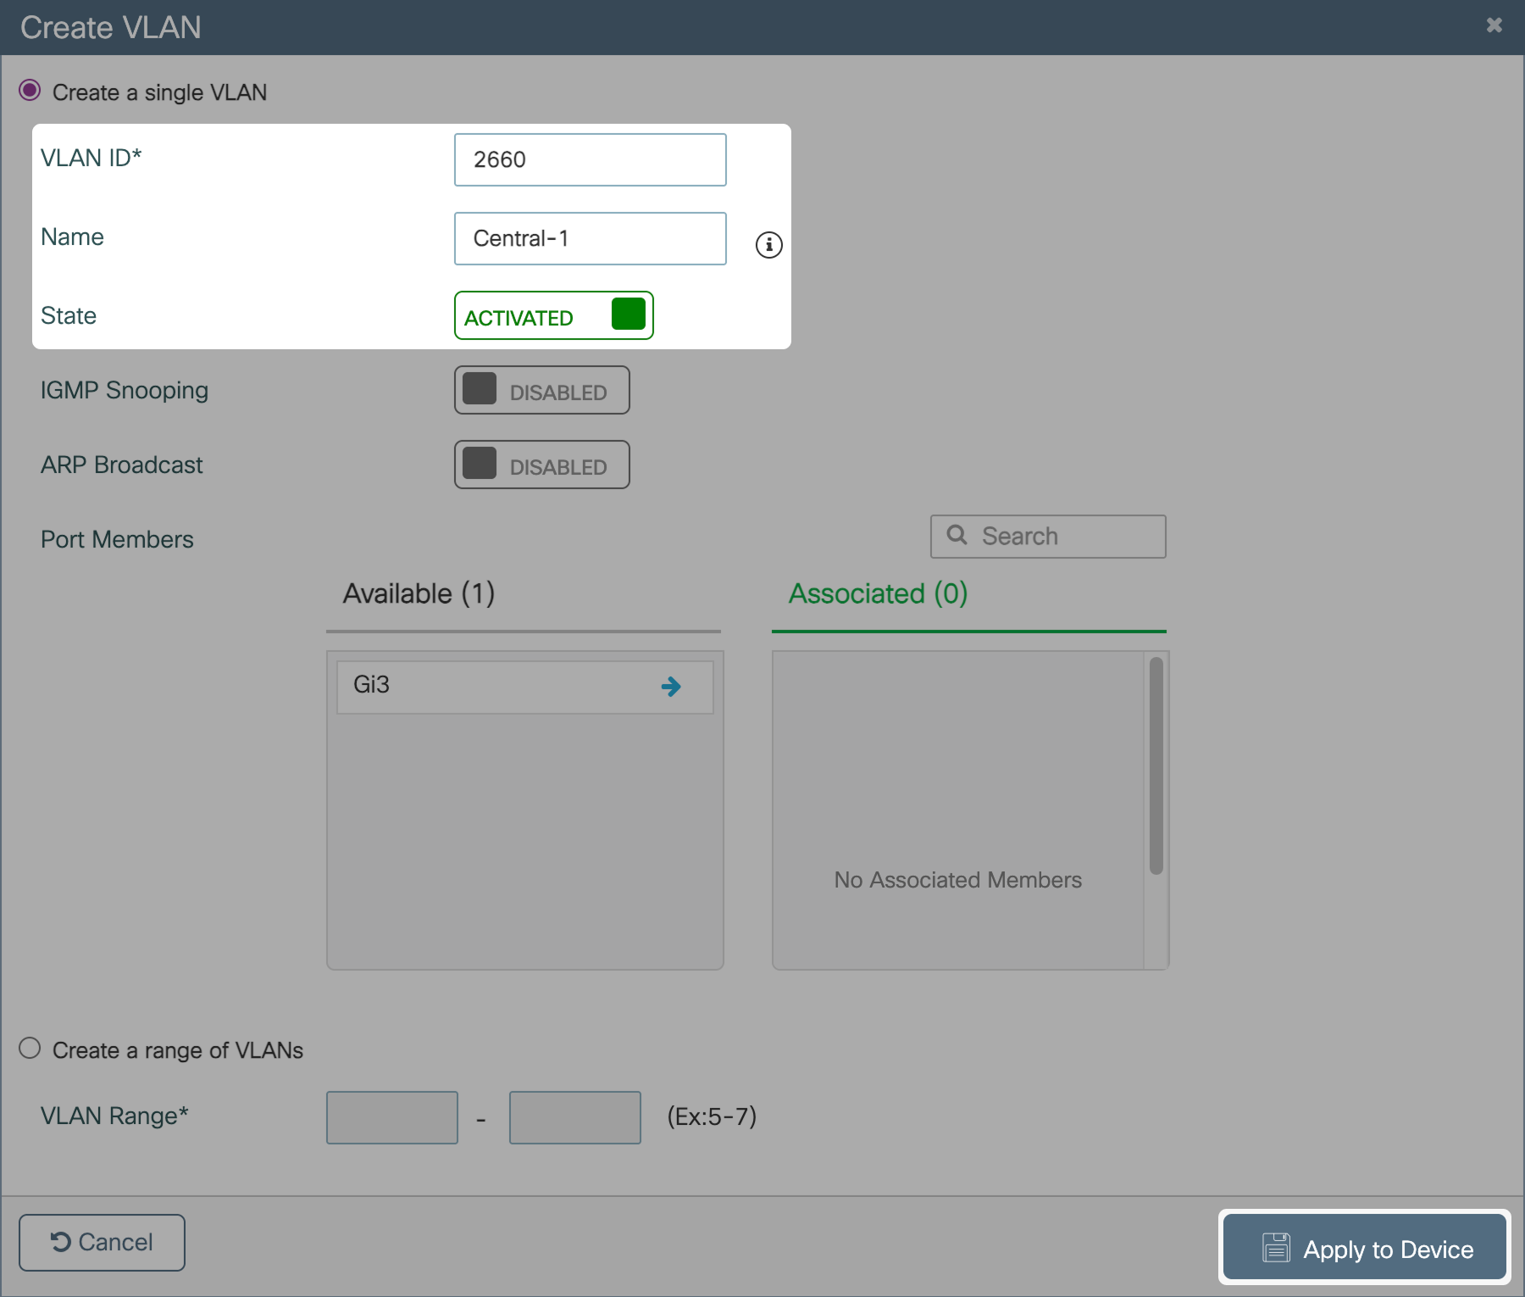
Task: Click the save icon on Apply to Device
Action: [1276, 1248]
